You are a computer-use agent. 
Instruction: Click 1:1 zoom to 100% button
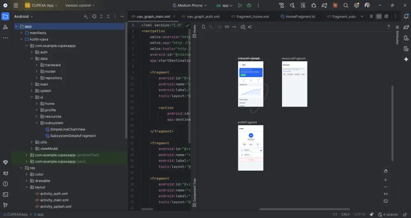point(386,194)
